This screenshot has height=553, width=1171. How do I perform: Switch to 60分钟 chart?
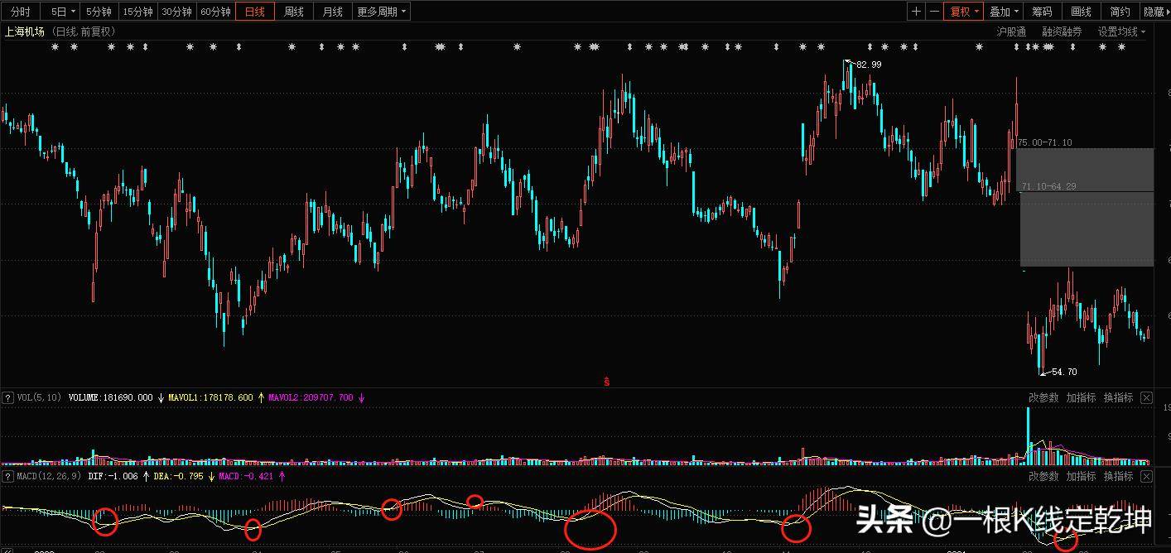pyautogui.click(x=215, y=12)
